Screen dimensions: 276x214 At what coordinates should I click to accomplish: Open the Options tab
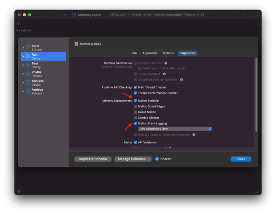pyautogui.click(x=168, y=53)
